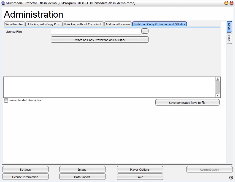Open Data Import
Screen dimensions: 235x182
(x=82, y=177)
